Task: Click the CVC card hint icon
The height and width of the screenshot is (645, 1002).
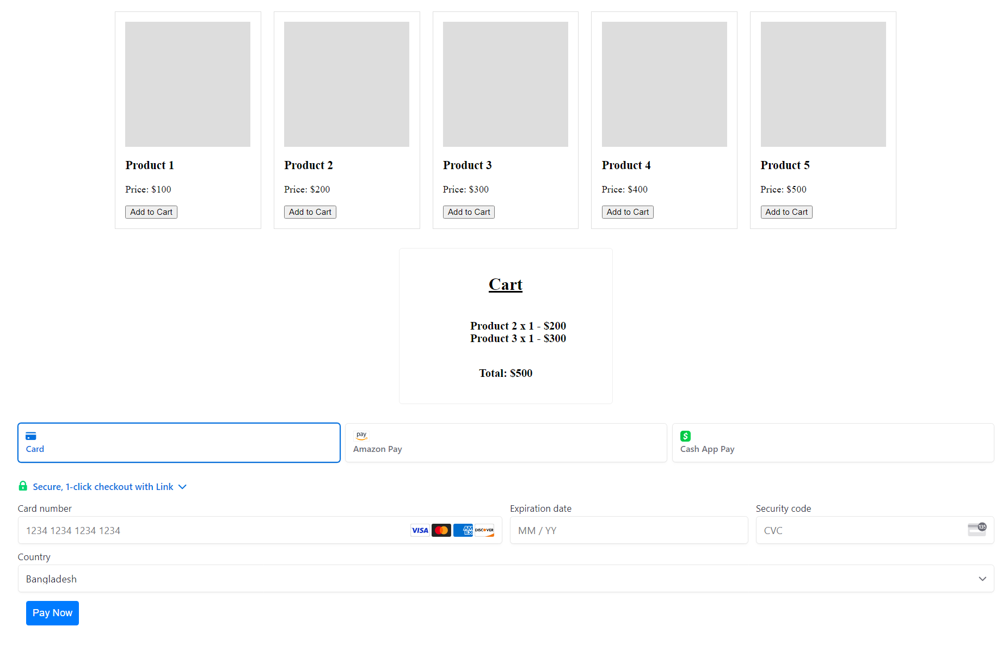Action: tap(976, 529)
